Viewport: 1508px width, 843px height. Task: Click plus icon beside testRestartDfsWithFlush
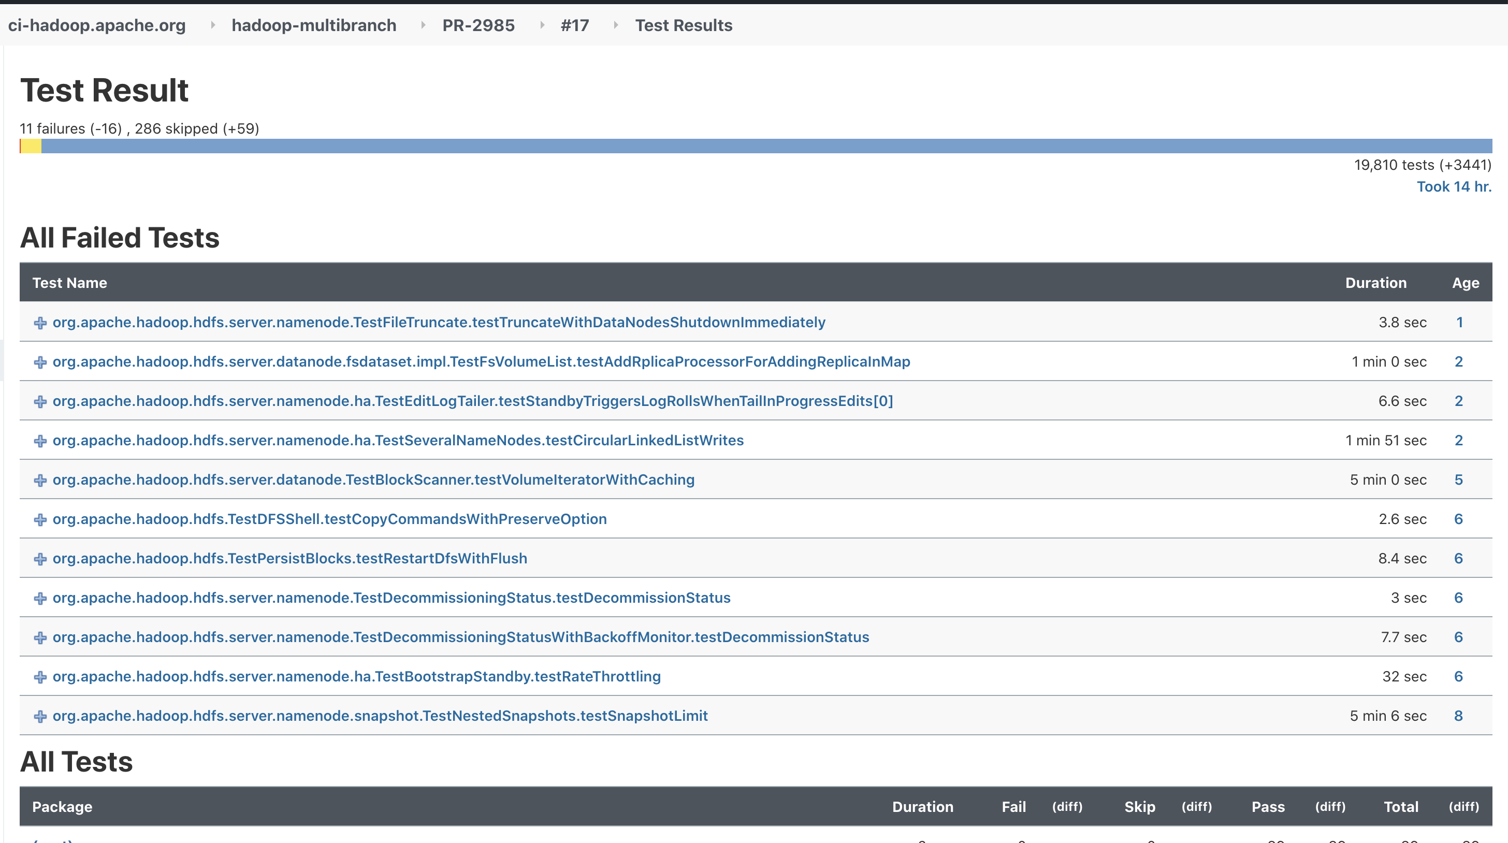[x=40, y=559]
